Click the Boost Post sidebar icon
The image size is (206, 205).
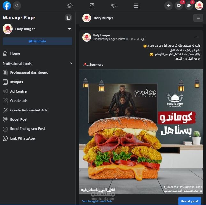5,119
